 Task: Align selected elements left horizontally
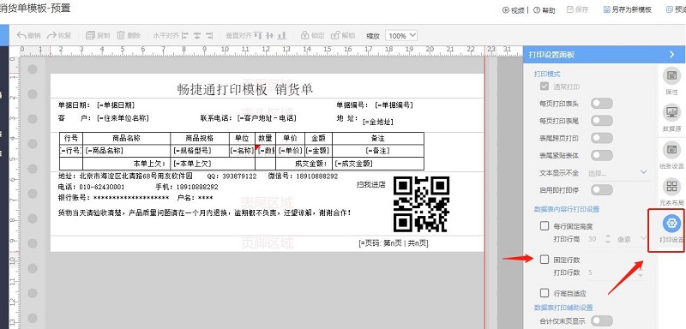[185, 35]
